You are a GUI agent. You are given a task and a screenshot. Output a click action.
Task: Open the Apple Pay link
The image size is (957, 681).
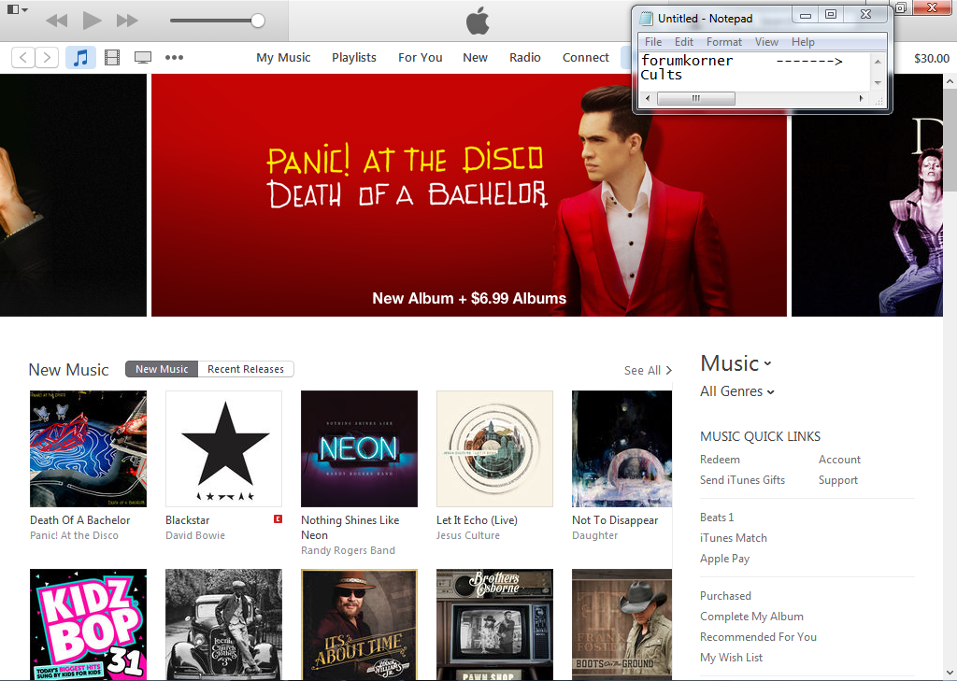724,559
